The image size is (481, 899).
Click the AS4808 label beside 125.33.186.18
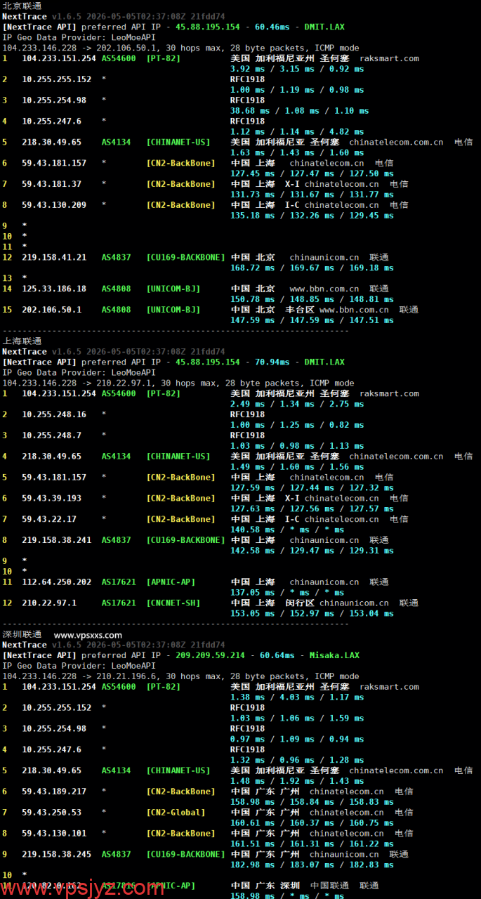click(x=116, y=289)
